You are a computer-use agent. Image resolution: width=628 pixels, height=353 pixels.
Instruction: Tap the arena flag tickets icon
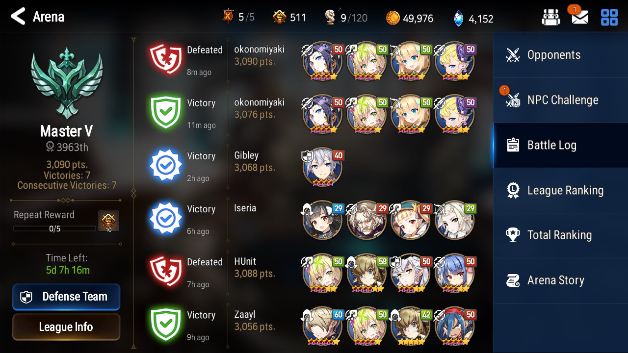[x=228, y=17]
